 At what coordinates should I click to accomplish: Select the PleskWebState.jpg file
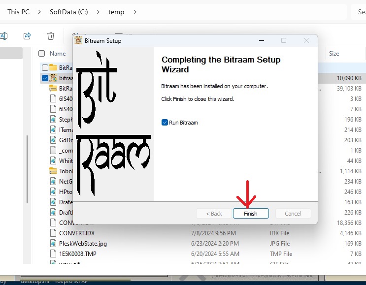point(83,244)
